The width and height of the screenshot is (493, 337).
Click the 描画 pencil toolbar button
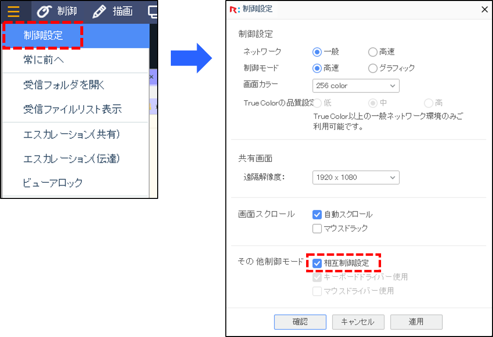pyautogui.click(x=113, y=12)
